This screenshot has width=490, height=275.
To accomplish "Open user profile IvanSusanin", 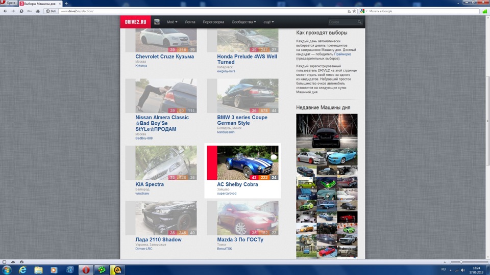I will pos(226,132).
